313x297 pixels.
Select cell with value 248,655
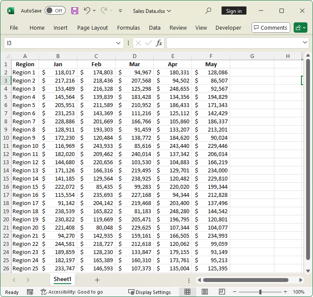click(173, 89)
